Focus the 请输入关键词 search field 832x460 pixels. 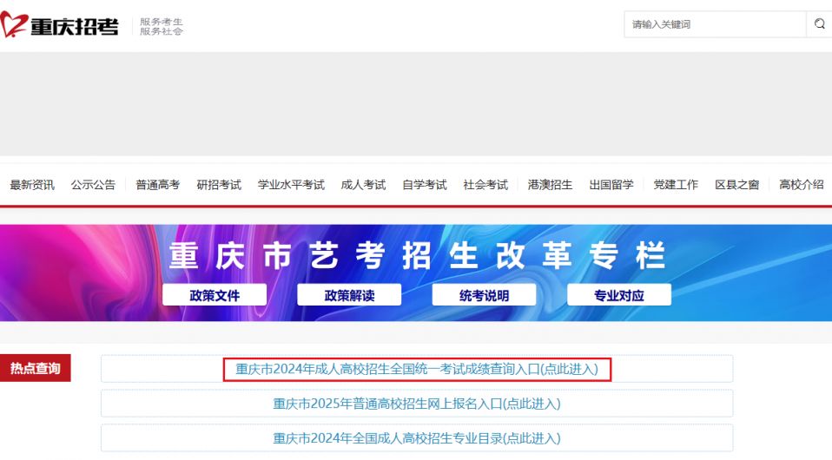pos(715,24)
